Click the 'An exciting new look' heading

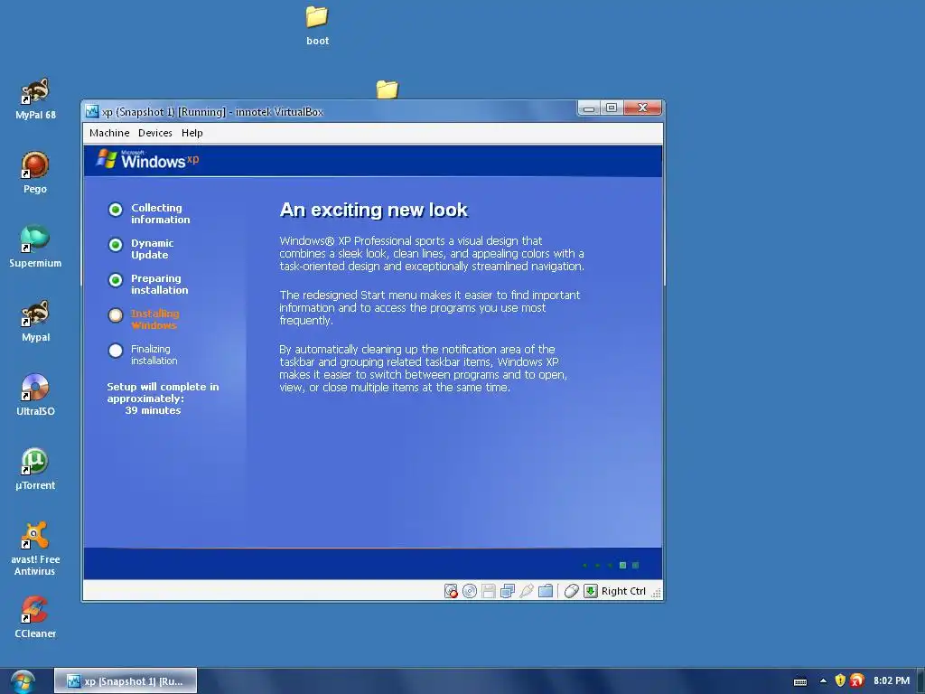(373, 210)
